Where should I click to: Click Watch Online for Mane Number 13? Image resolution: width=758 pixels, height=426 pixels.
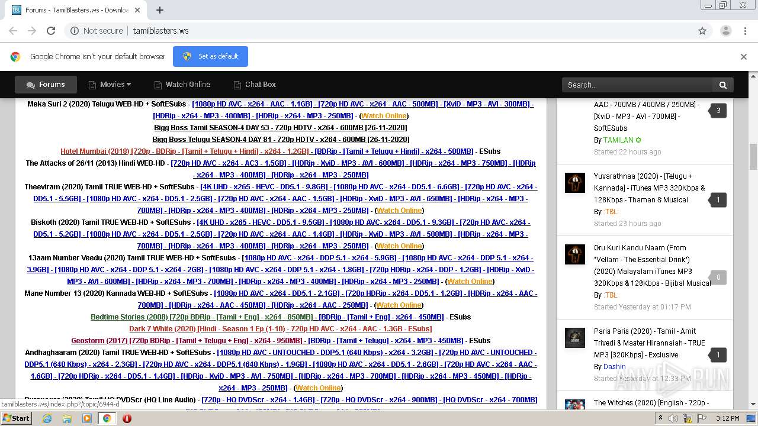[399, 305]
